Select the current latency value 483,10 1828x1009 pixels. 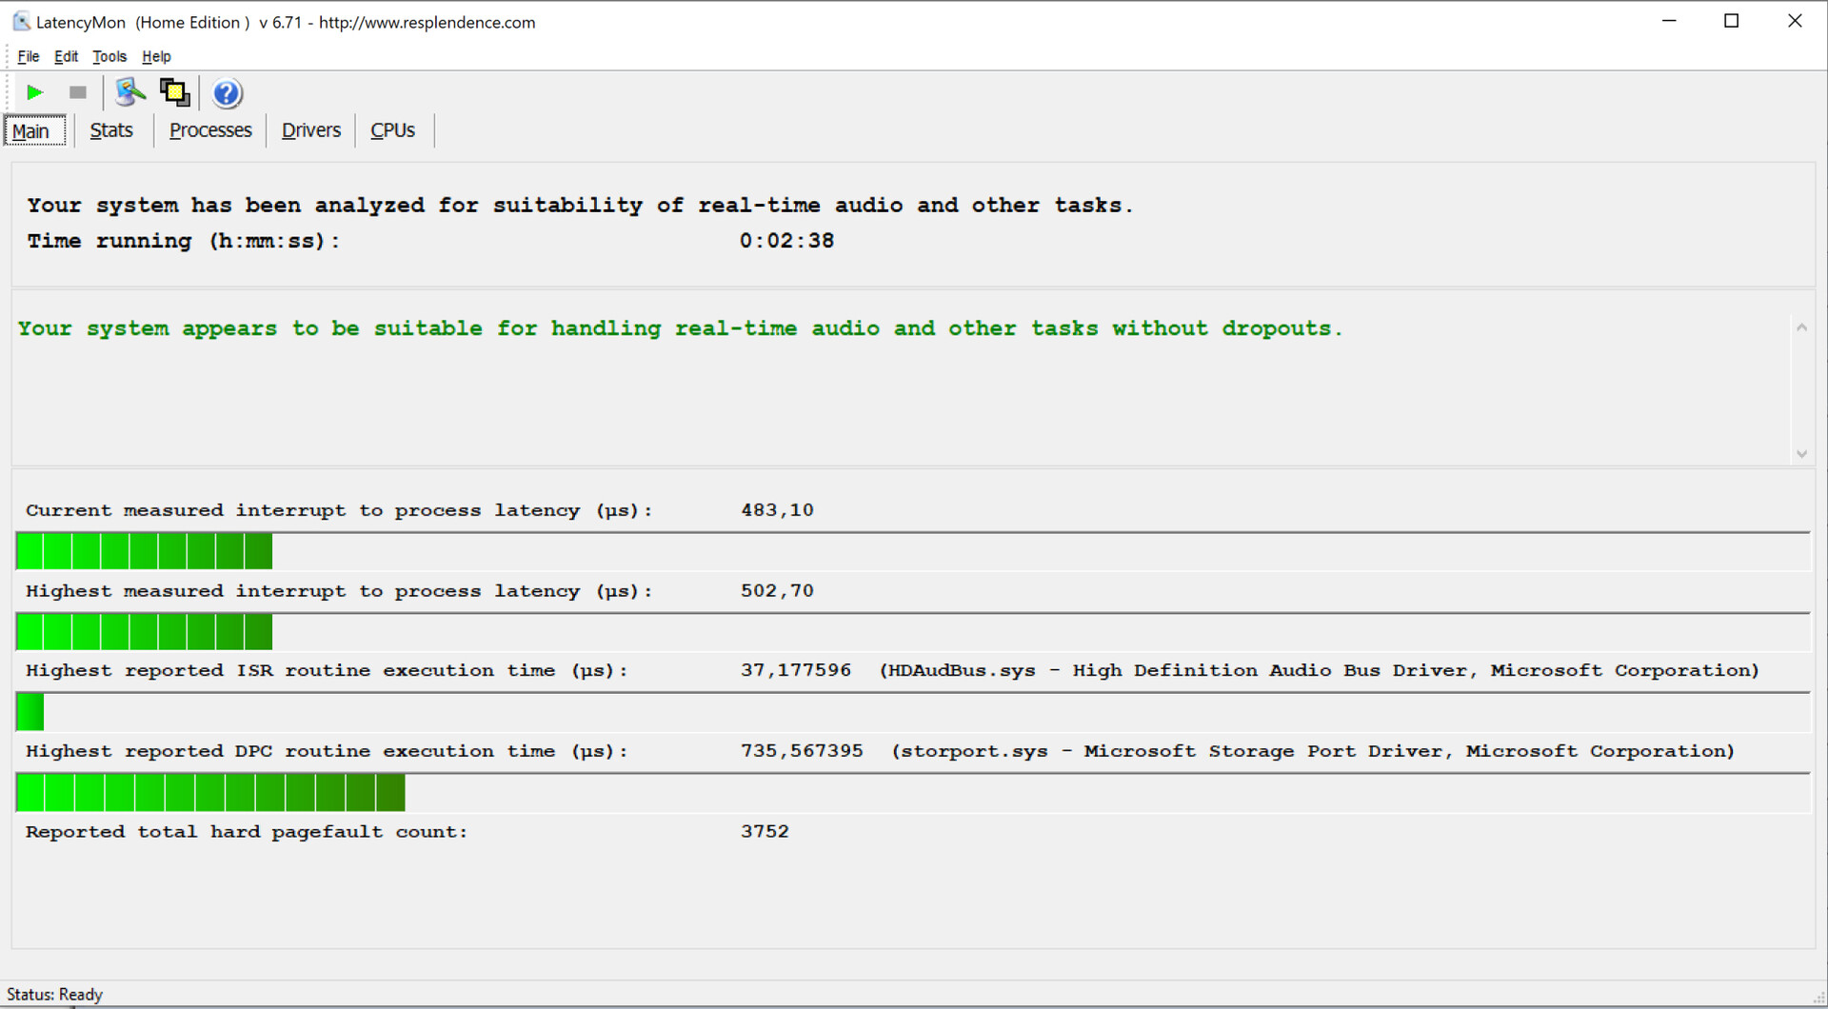[x=777, y=510]
